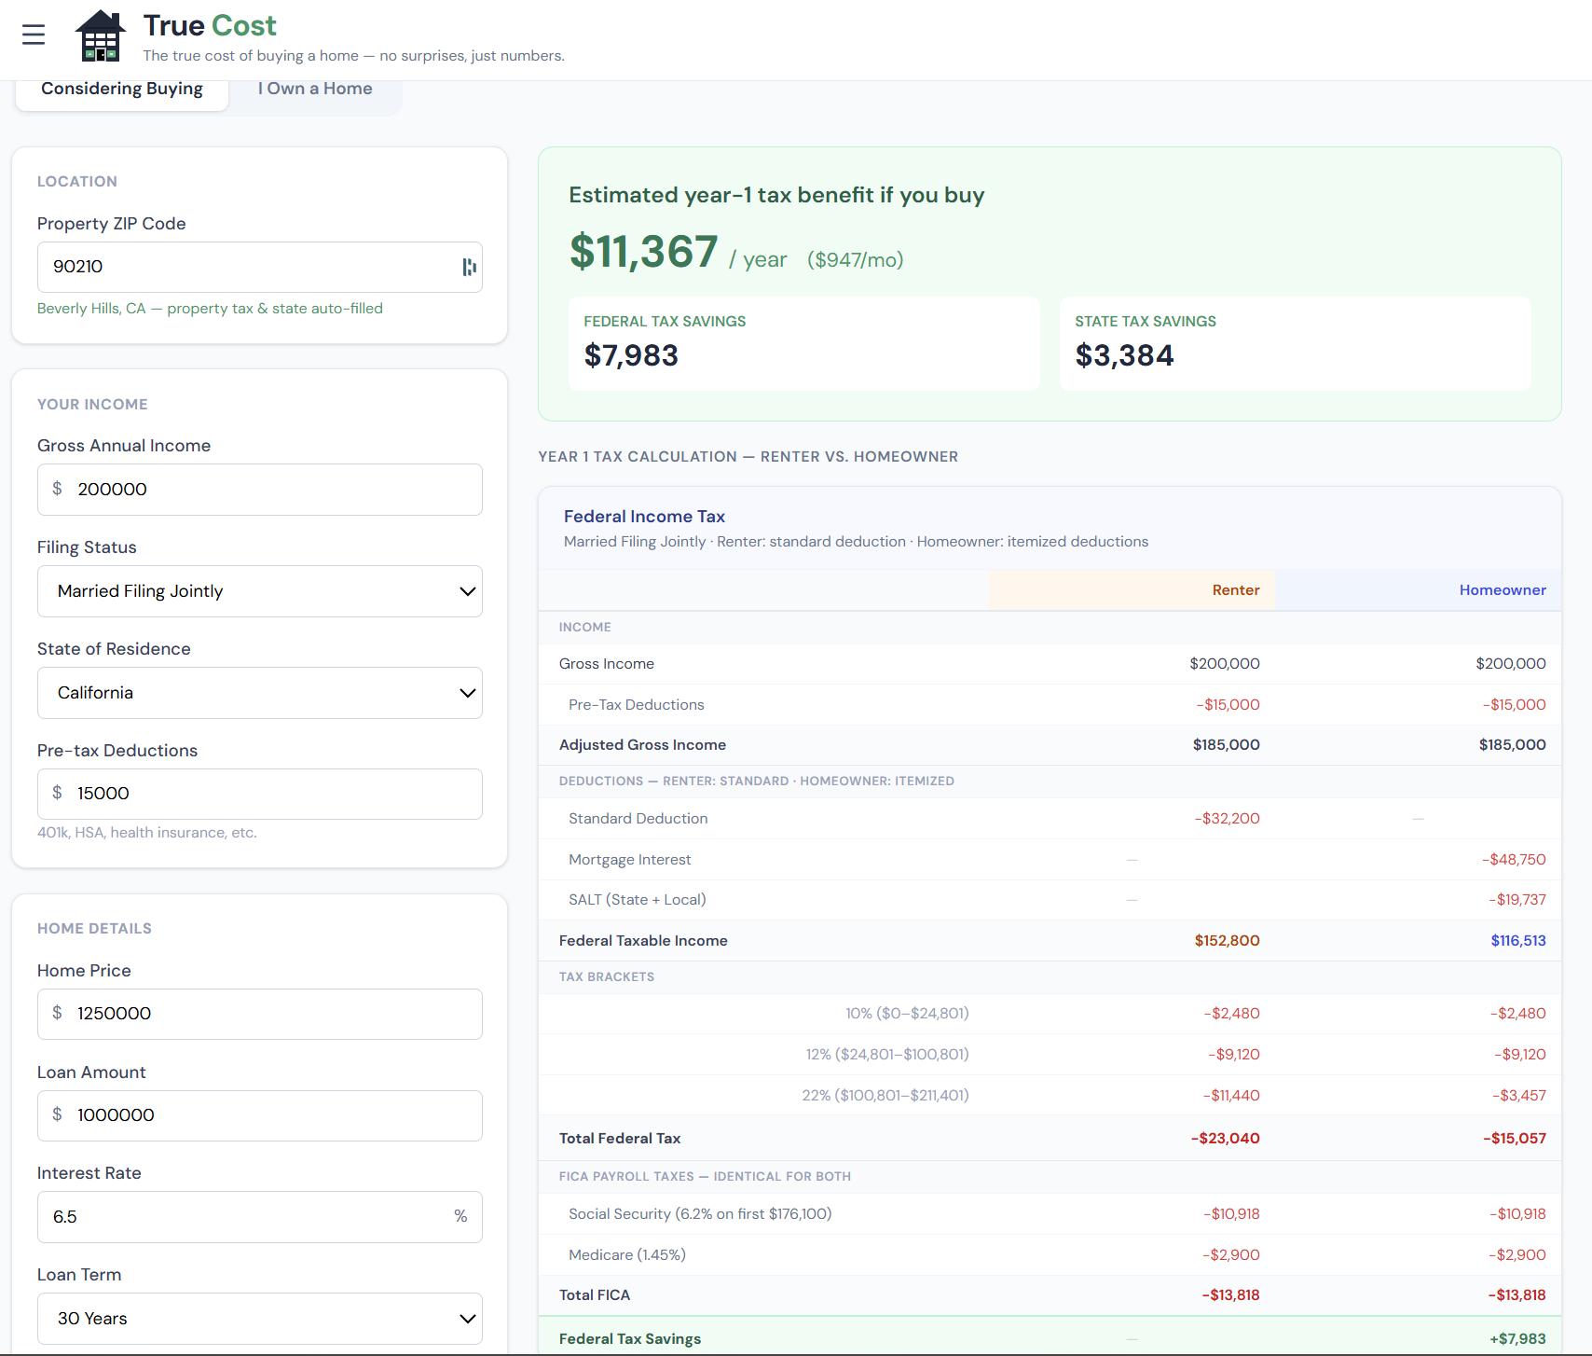Image resolution: width=1592 pixels, height=1356 pixels.
Task: Open the hamburger navigation menu
Action: [x=34, y=35]
